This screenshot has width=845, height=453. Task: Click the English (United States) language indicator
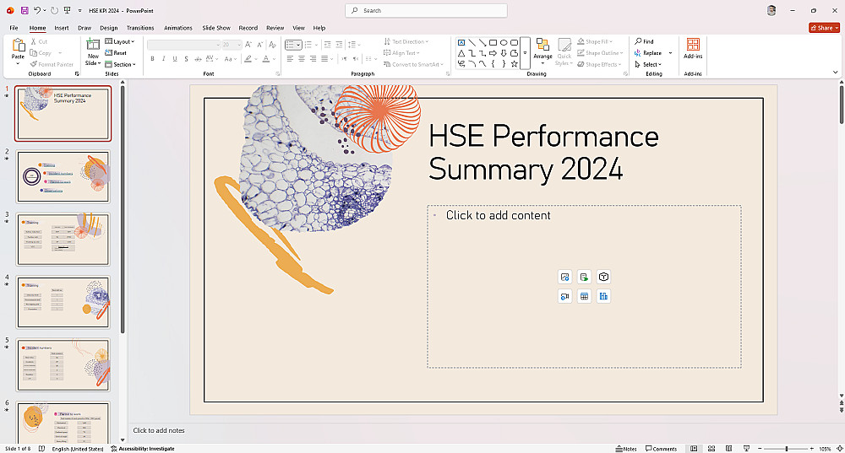78,449
